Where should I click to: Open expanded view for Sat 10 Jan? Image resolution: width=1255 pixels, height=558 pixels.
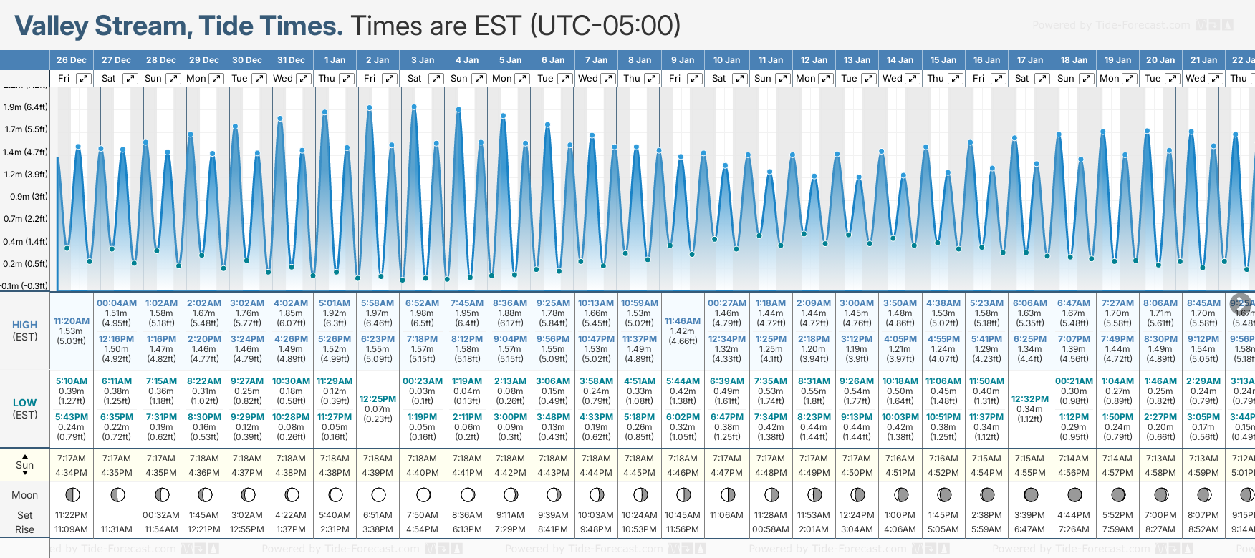(739, 79)
